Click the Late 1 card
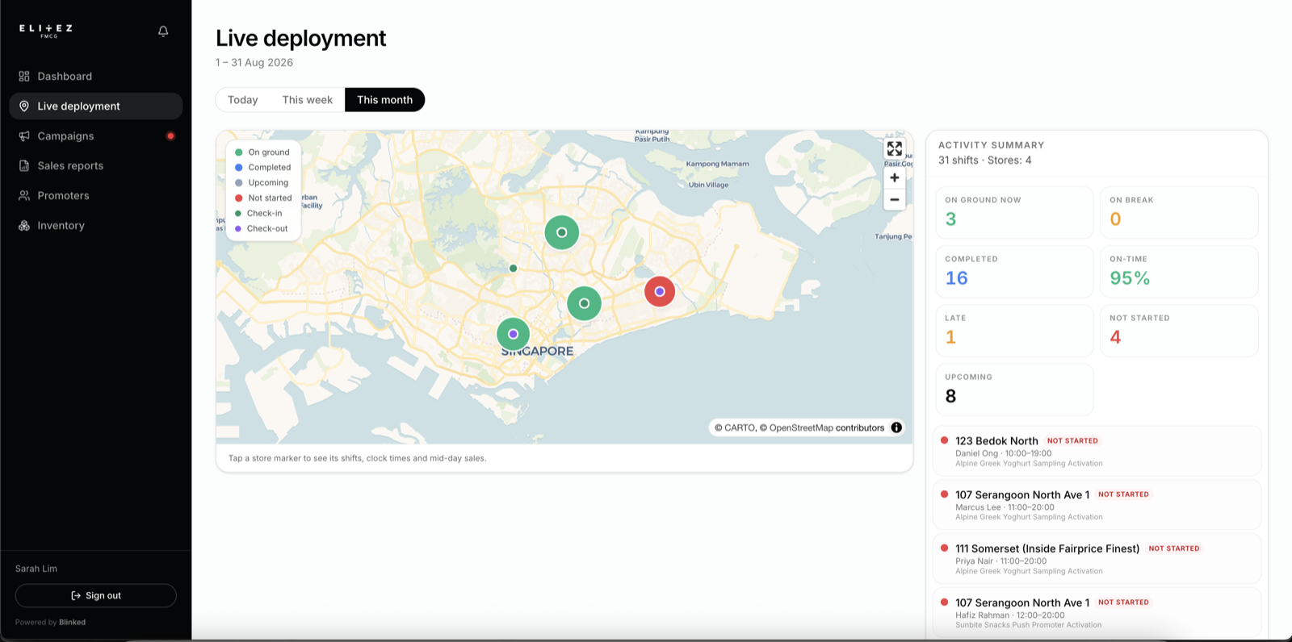The width and height of the screenshot is (1292, 642). (x=1014, y=331)
